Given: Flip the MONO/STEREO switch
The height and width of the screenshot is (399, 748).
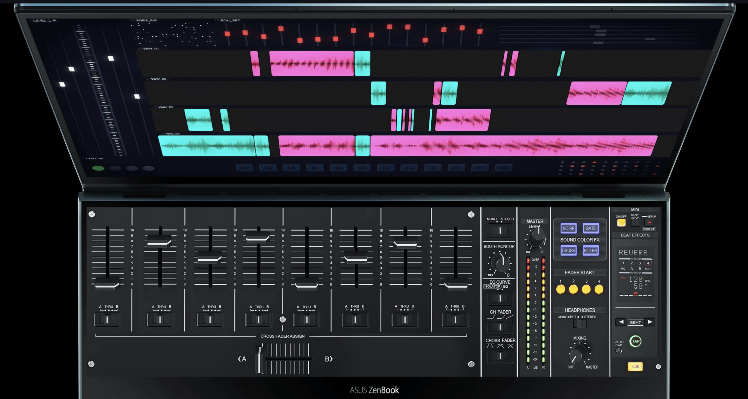Looking at the screenshot, I should pyautogui.click(x=500, y=230).
